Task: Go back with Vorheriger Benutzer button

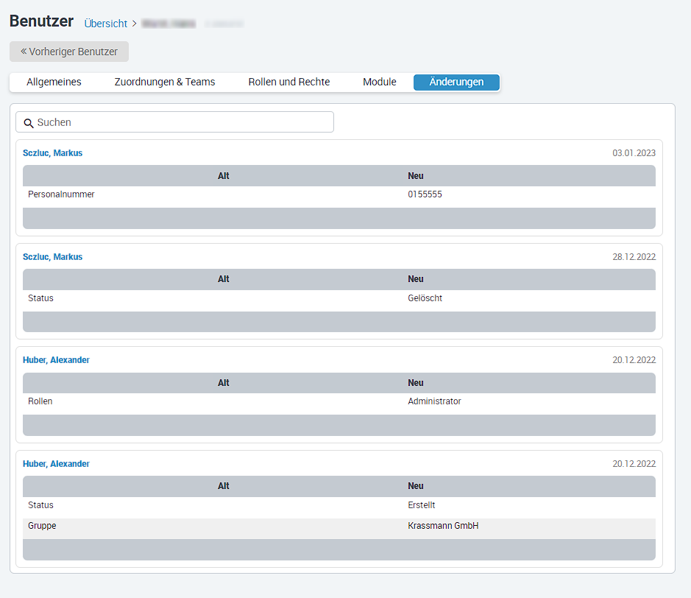Action: tap(69, 52)
